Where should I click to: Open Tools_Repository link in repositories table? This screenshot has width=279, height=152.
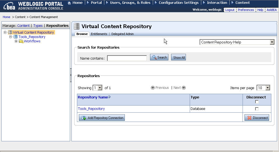point(91,109)
